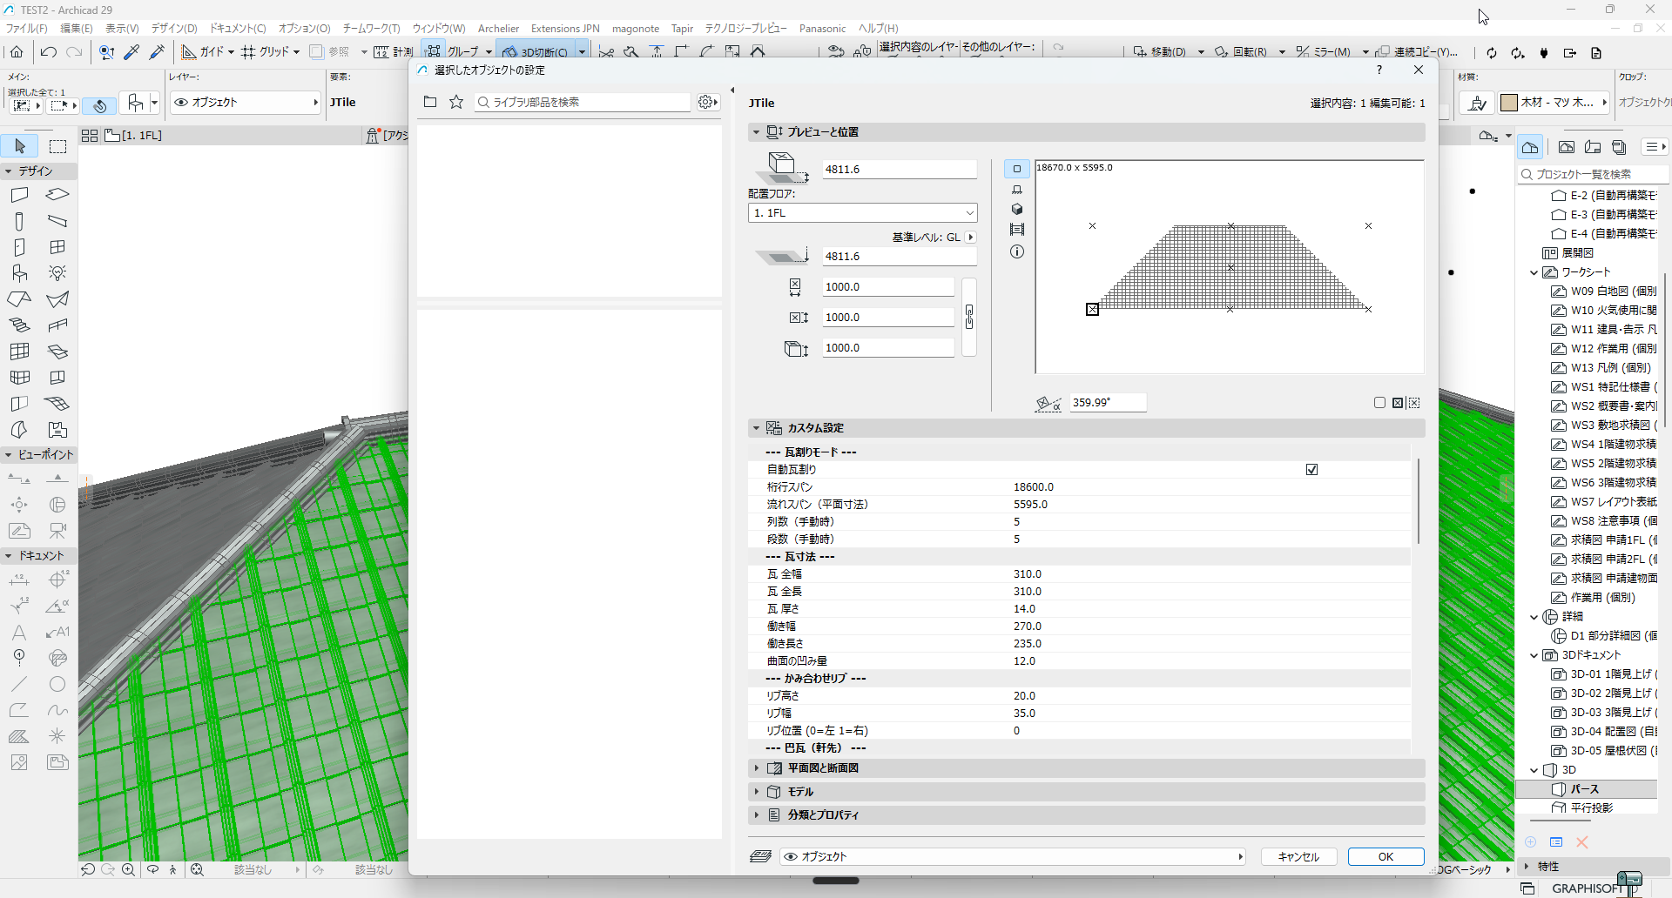The height and width of the screenshot is (898, 1672).
Task: Choose the Roof tool
Action: 19,299
